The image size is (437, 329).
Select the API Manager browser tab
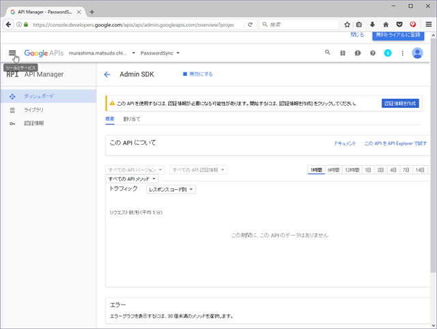46,12
